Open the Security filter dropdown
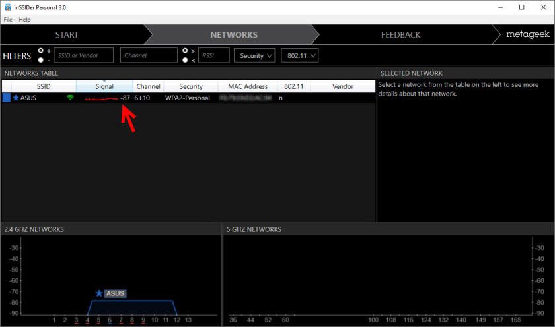The width and height of the screenshot is (555, 327). (254, 56)
